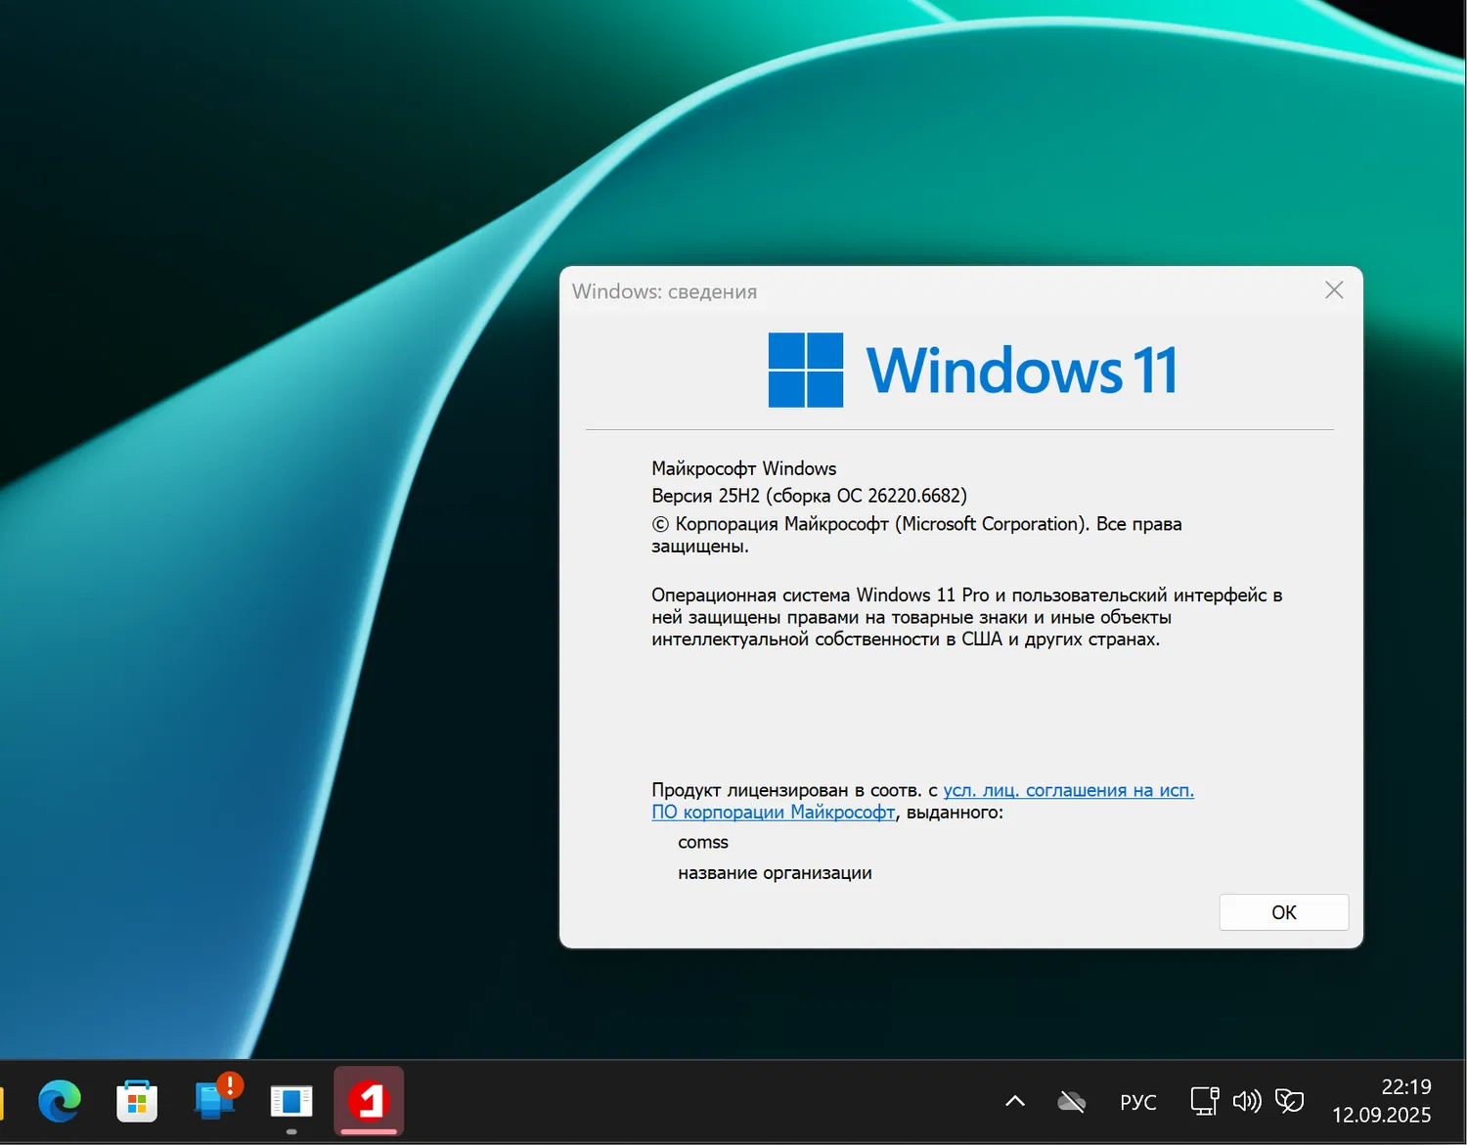Confirm the dialog with the OK button
1467x1145 pixels.
pyautogui.click(x=1283, y=911)
